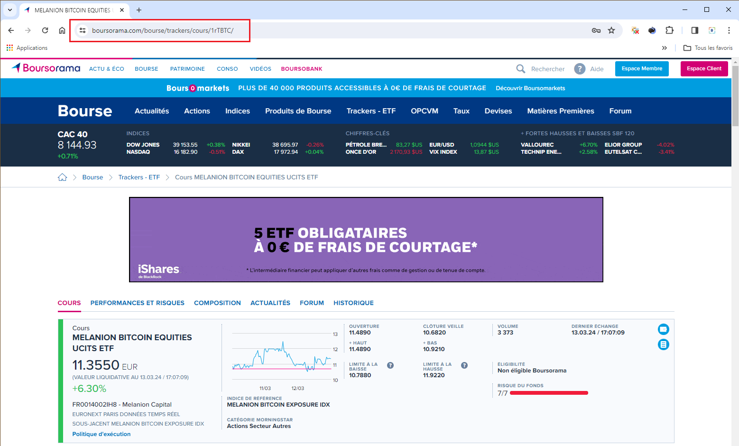Click the help icon beside Limite à la baisse

coord(390,365)
